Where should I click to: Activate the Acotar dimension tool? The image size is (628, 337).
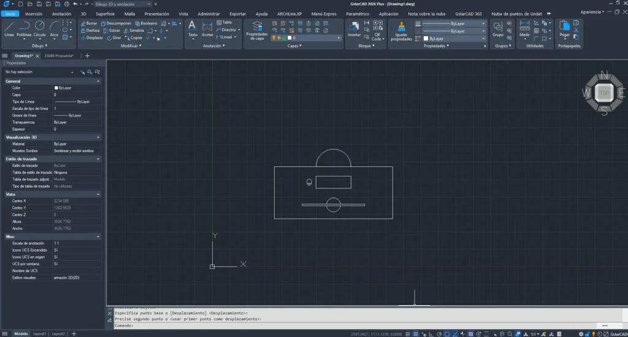pyautogui.click(x=207, y=29)
